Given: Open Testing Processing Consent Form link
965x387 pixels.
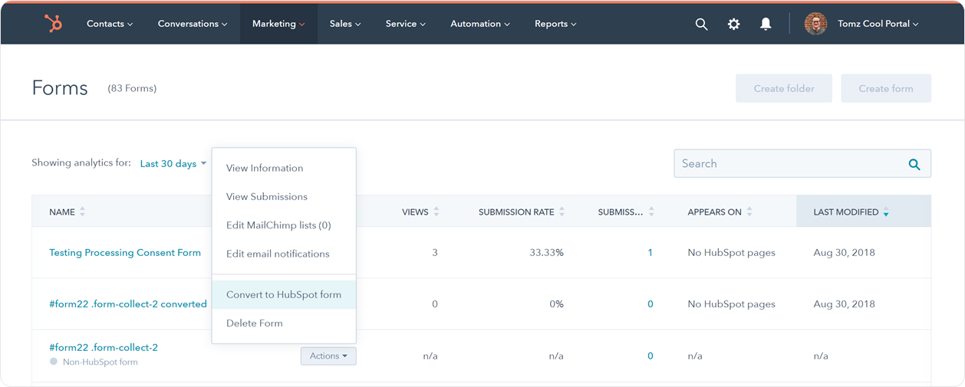Looking at the screenshot, I should (125, 253).
